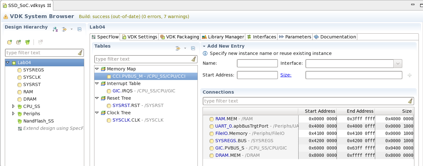Click the add unknown component icon with question mark
The width and height of the screenshot is (423, 166).
19,42
